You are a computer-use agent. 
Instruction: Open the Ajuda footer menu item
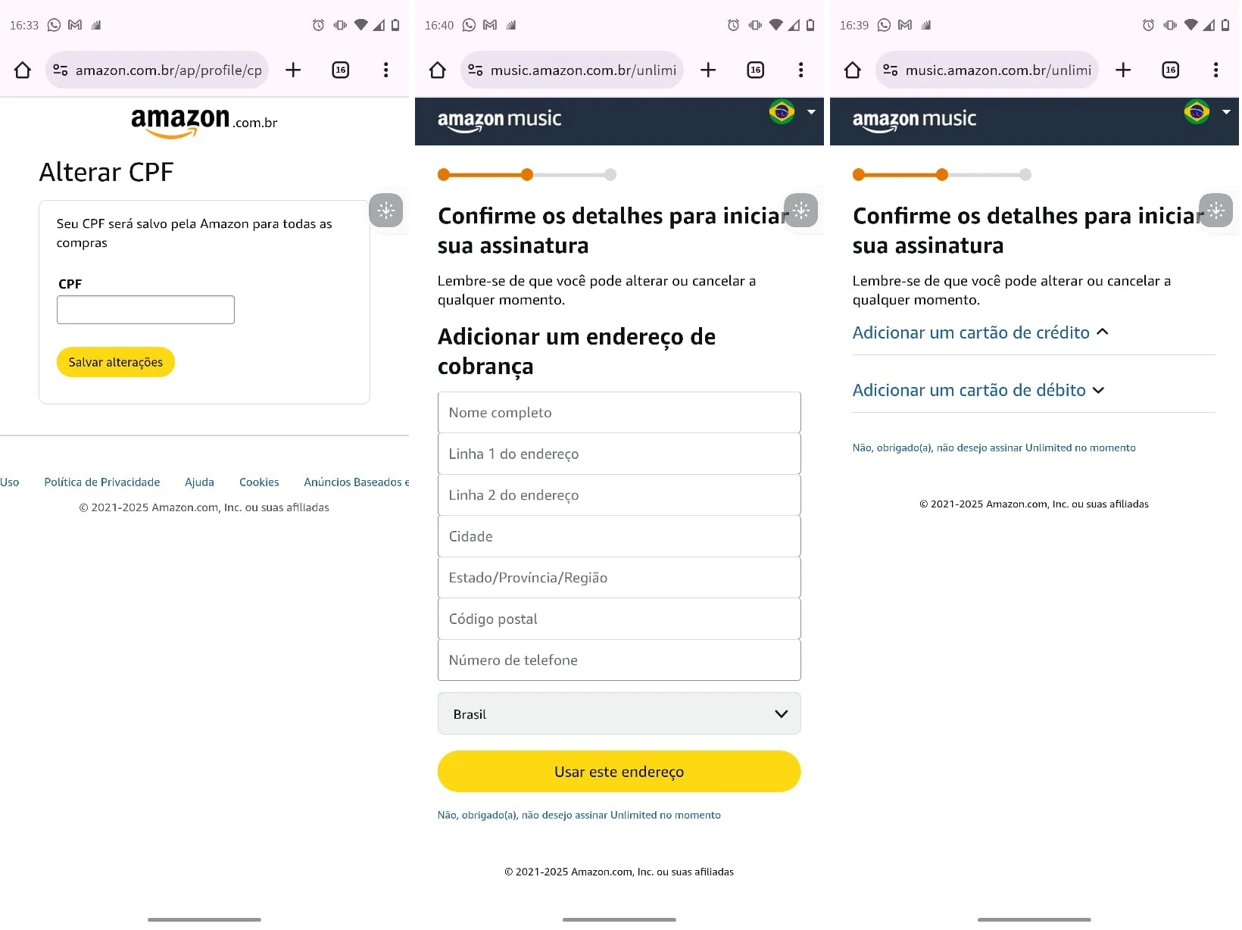coord(199,482)
